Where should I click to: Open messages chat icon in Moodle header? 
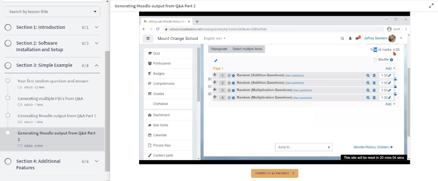[357, 38]
